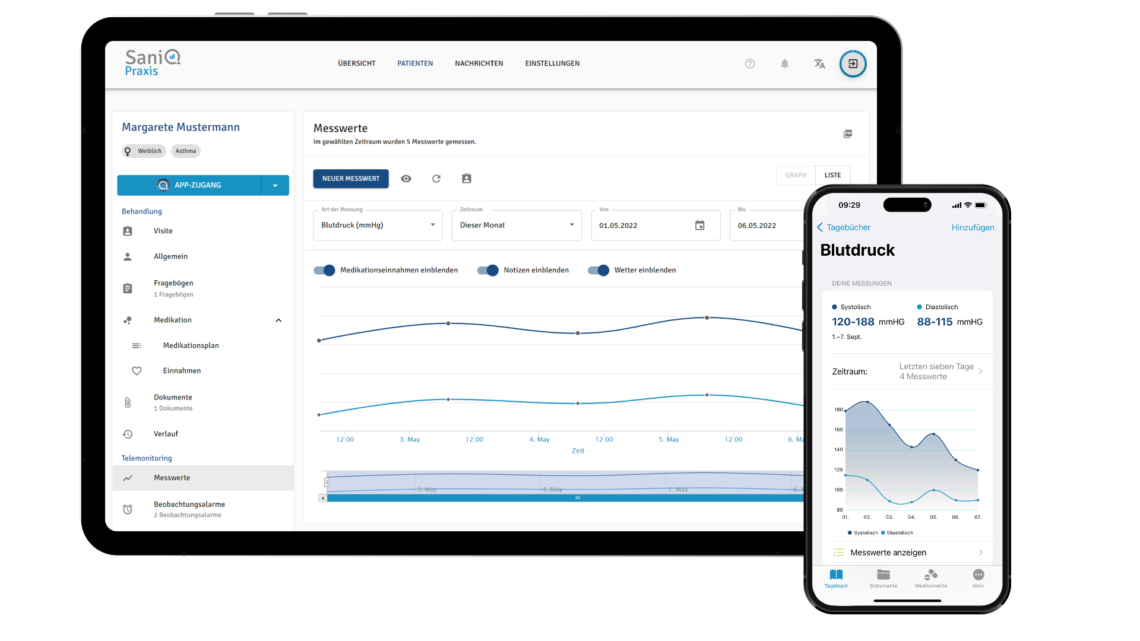Switch to the LISTE tab
Viewport: 1140px width, 641px height.
pos(832,176)
